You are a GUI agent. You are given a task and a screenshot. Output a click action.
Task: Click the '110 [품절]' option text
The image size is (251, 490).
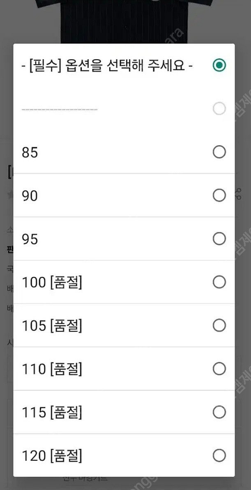coord(52,369)
